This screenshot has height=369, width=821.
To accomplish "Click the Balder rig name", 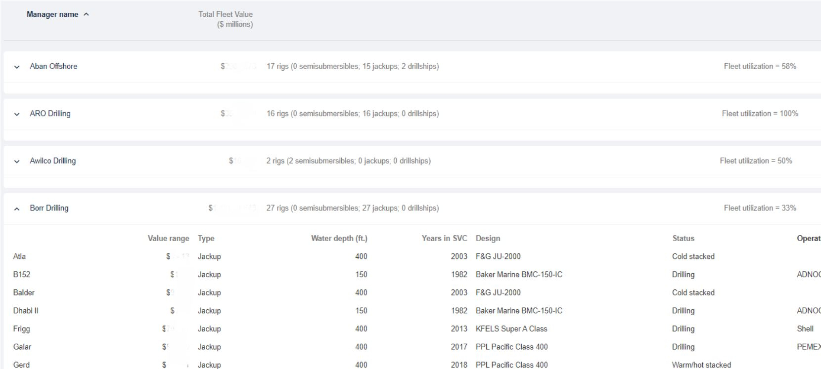I will click(x=24, y=292).
